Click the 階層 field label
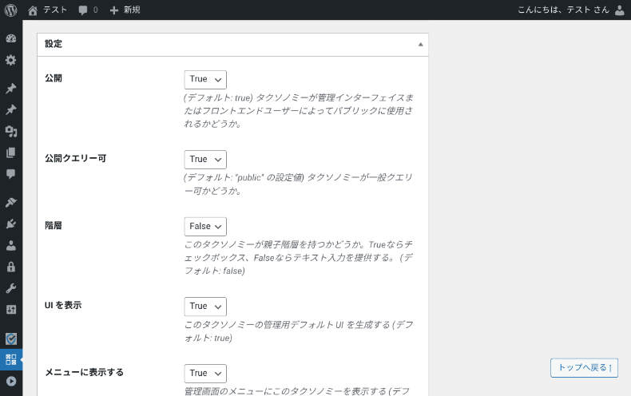631x396 pixels. [54, 225]
